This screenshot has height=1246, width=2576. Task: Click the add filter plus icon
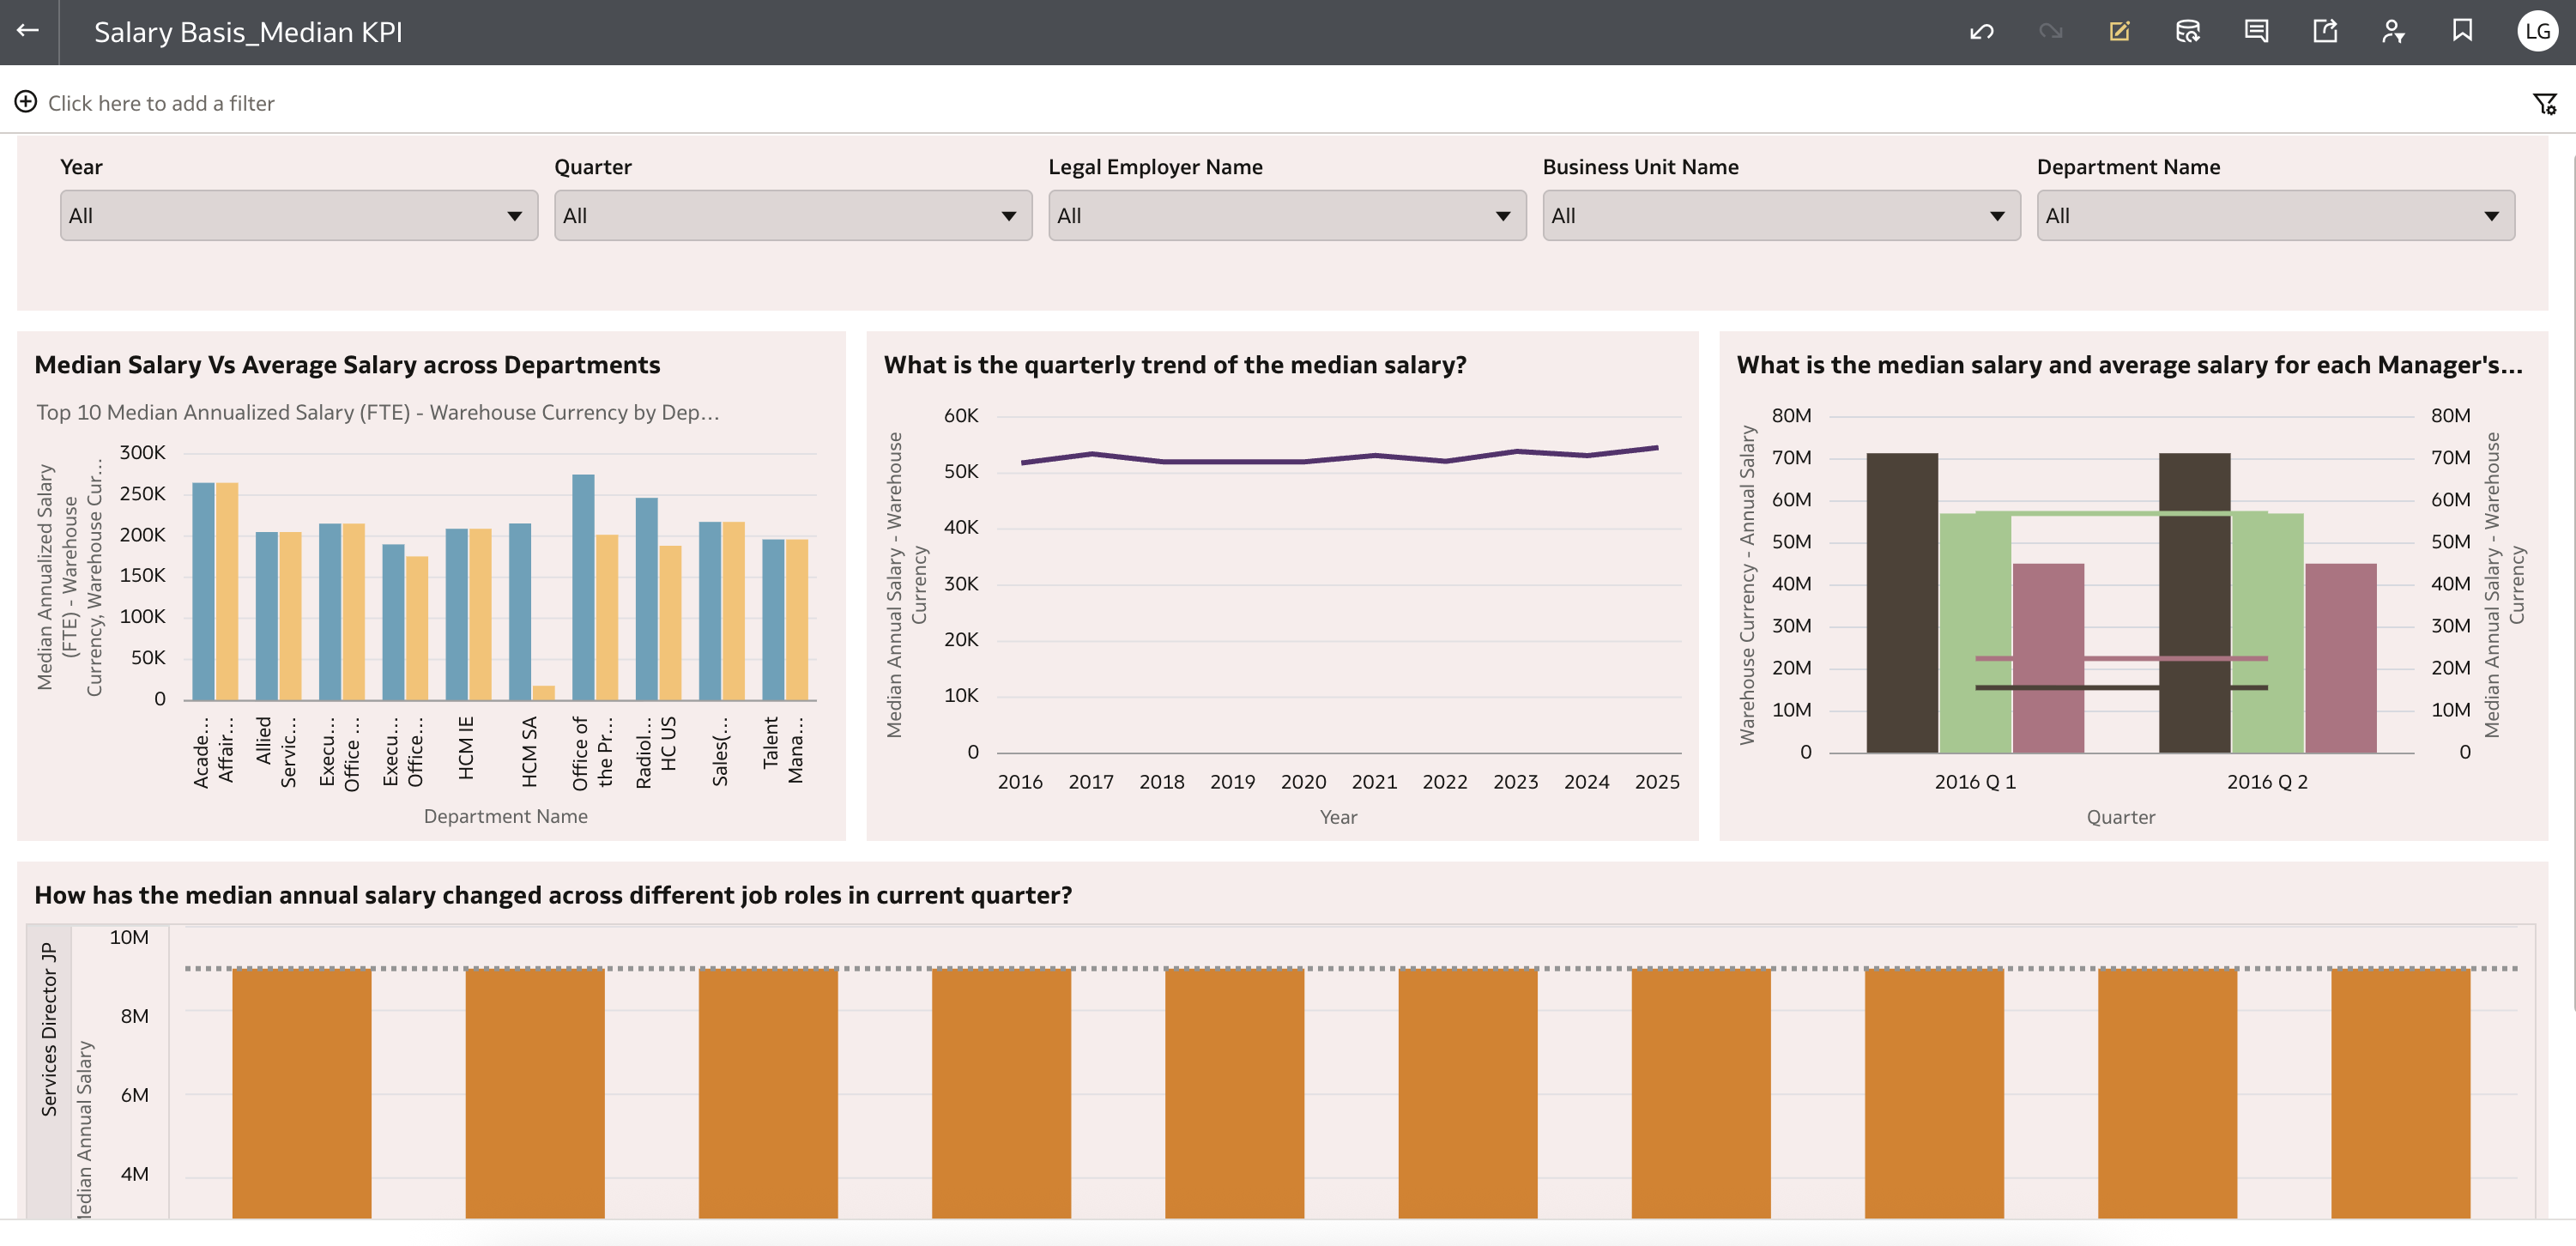[x=26, y=102]
